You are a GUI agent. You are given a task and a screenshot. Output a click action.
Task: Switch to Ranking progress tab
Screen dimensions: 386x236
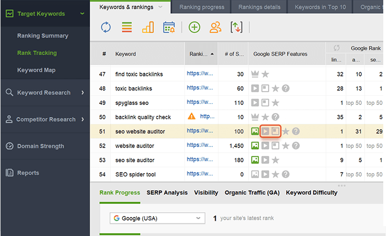[201, 7]
